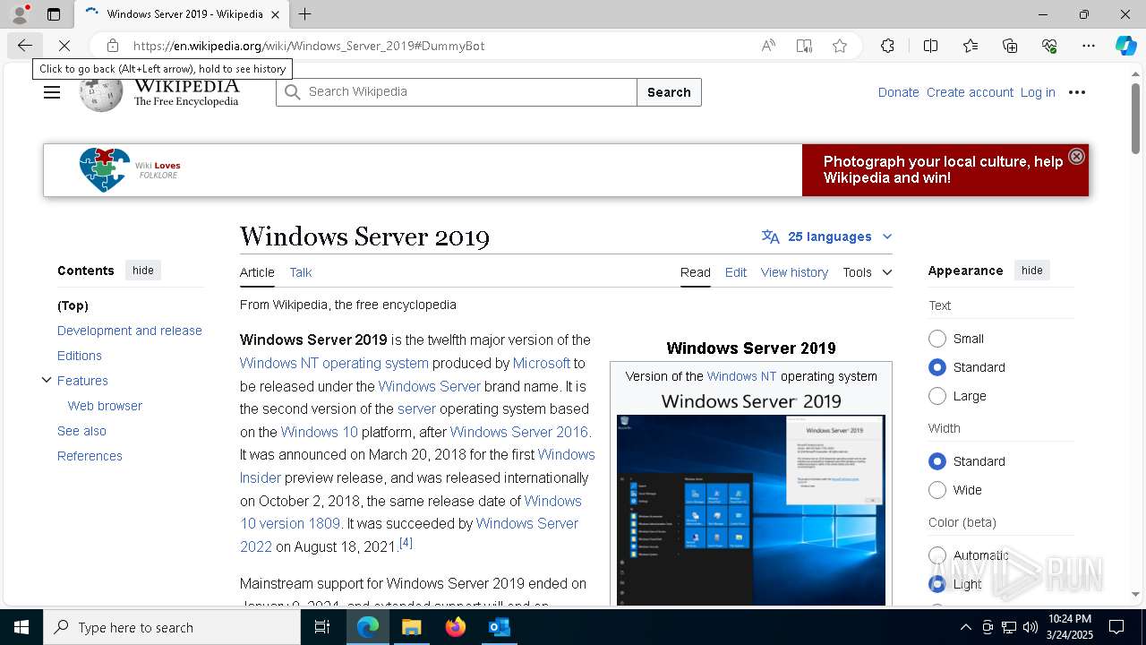Select Light color mode

pos(937,584)
